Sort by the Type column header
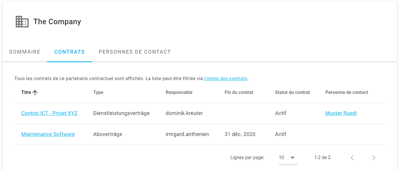This screenshot has width=399, height=170. pos(98,92)
